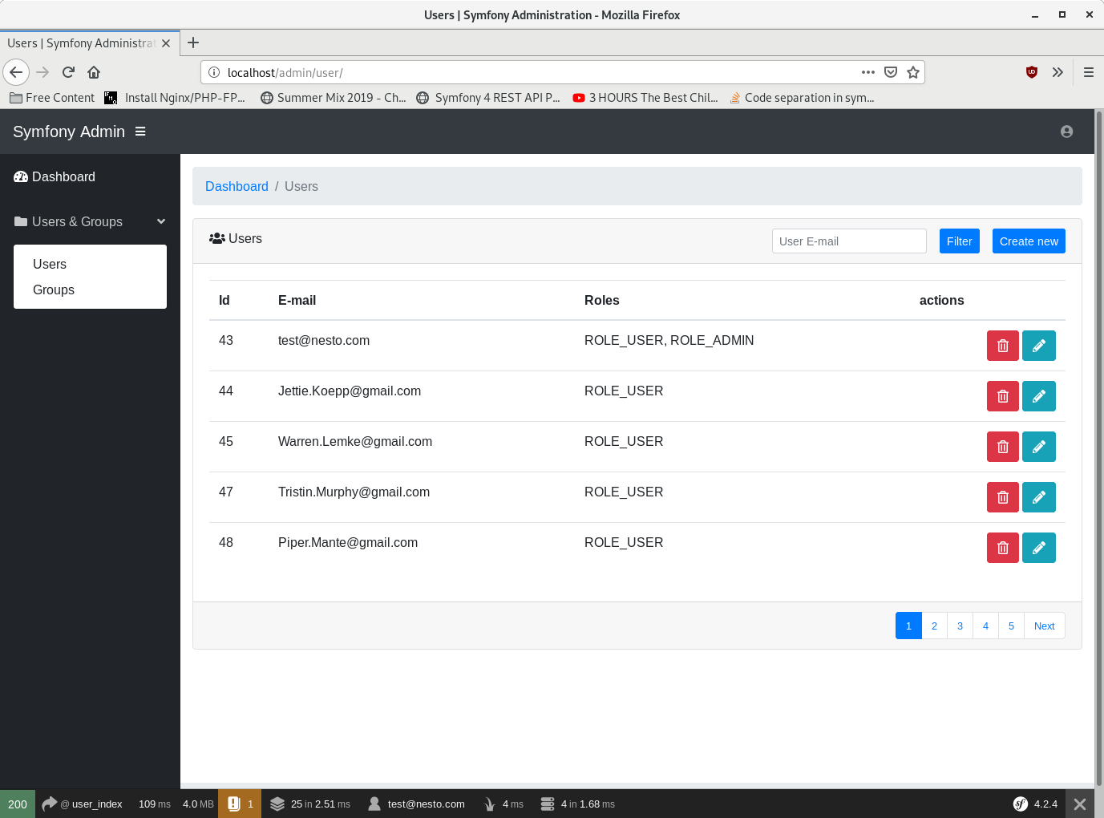
Task: Delete user Tristin.Murphy@gmail.com
Action: [x=1002, y=497]
